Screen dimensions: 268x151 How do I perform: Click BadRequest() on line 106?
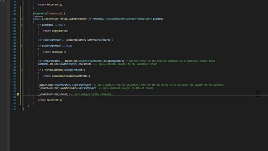[x=60, y=31]
